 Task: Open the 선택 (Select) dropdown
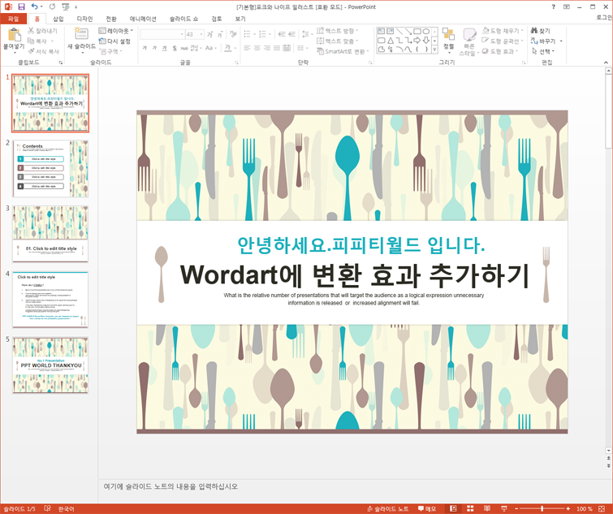tap(543, 51)
